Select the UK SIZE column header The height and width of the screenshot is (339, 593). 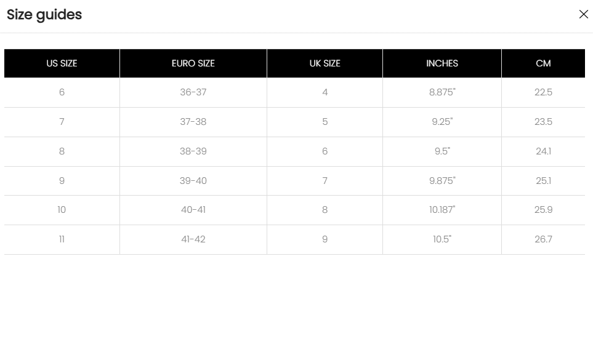click(x=325, y=63)
